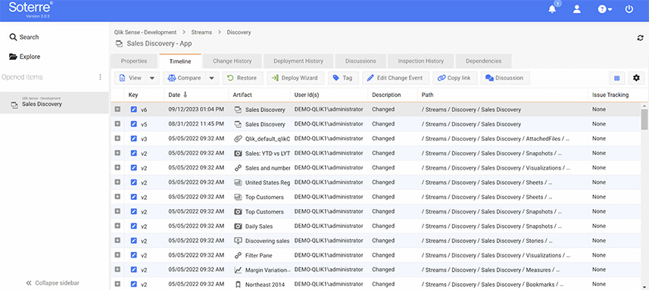Click the bookmark icon for Northeast 2014

tap(238, 284)
